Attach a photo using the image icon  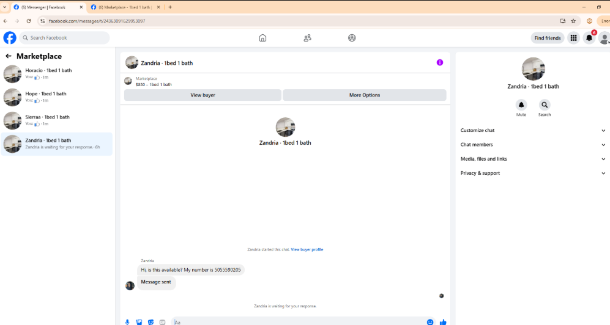click(139, 322)
